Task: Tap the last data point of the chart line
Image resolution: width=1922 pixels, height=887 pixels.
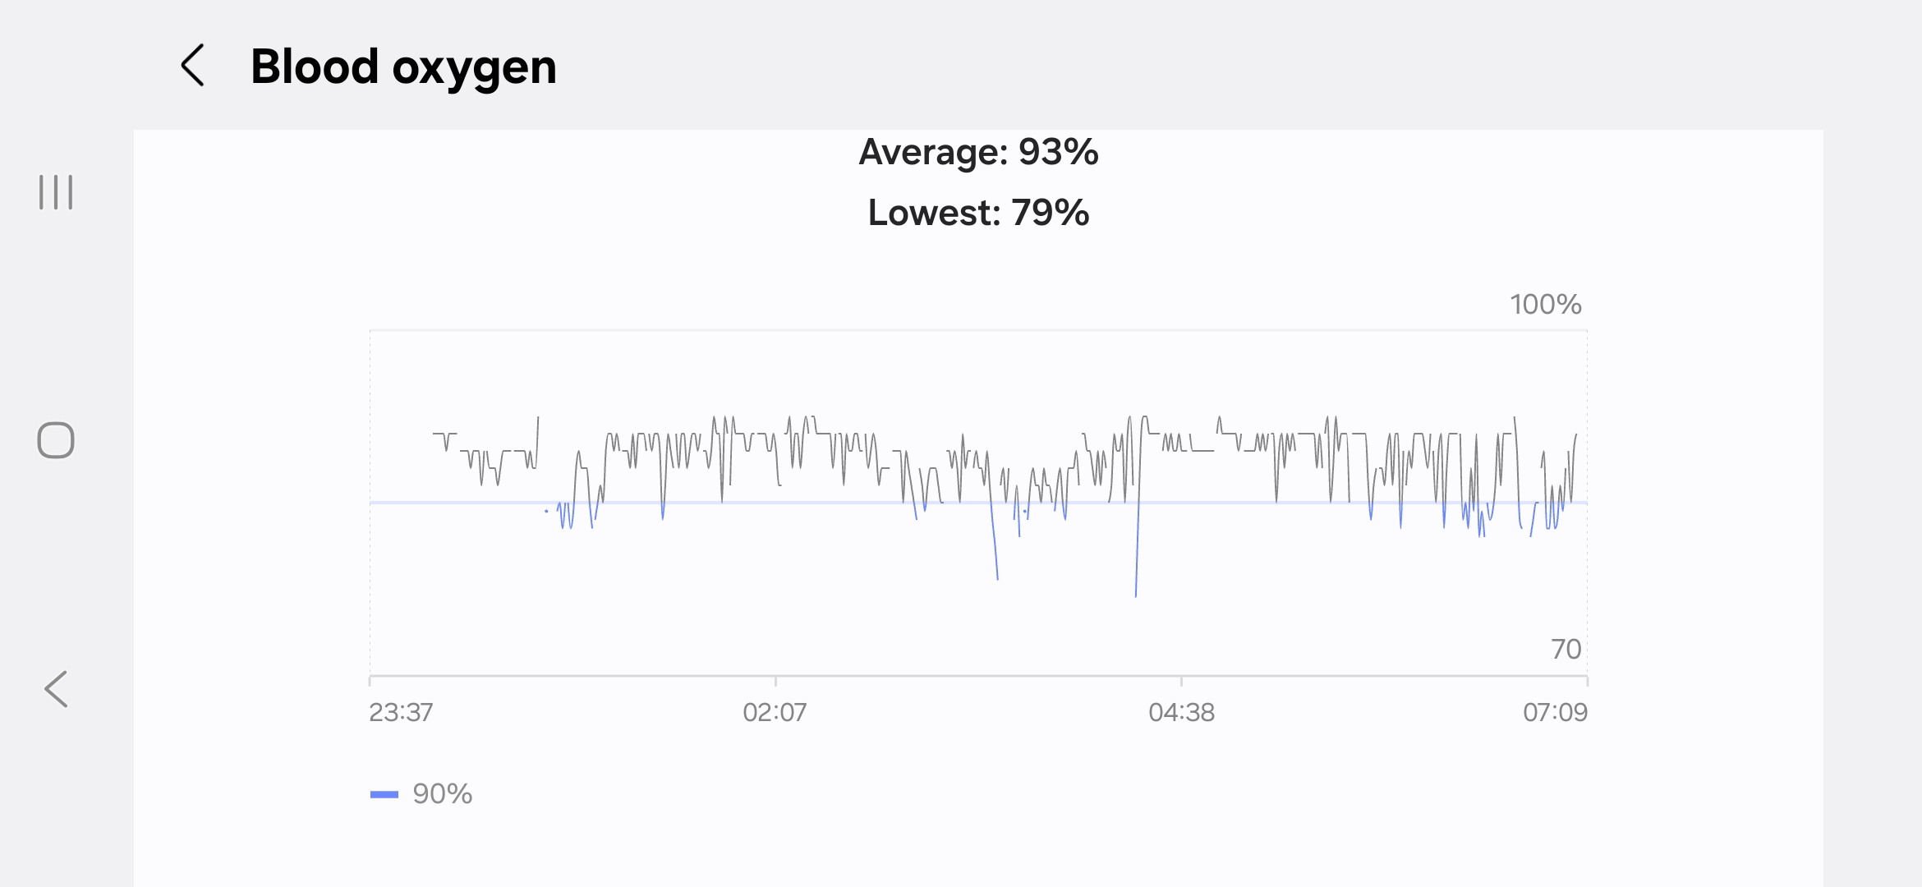Action: click(1576, 434)
